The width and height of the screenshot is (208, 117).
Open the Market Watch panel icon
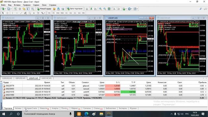[15, 9]
